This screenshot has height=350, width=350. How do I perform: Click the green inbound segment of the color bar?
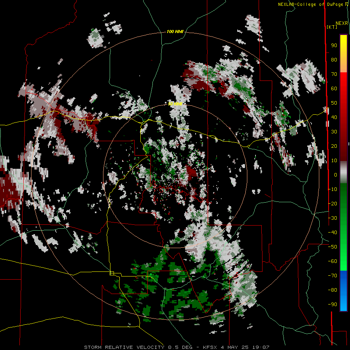[343, 227]
